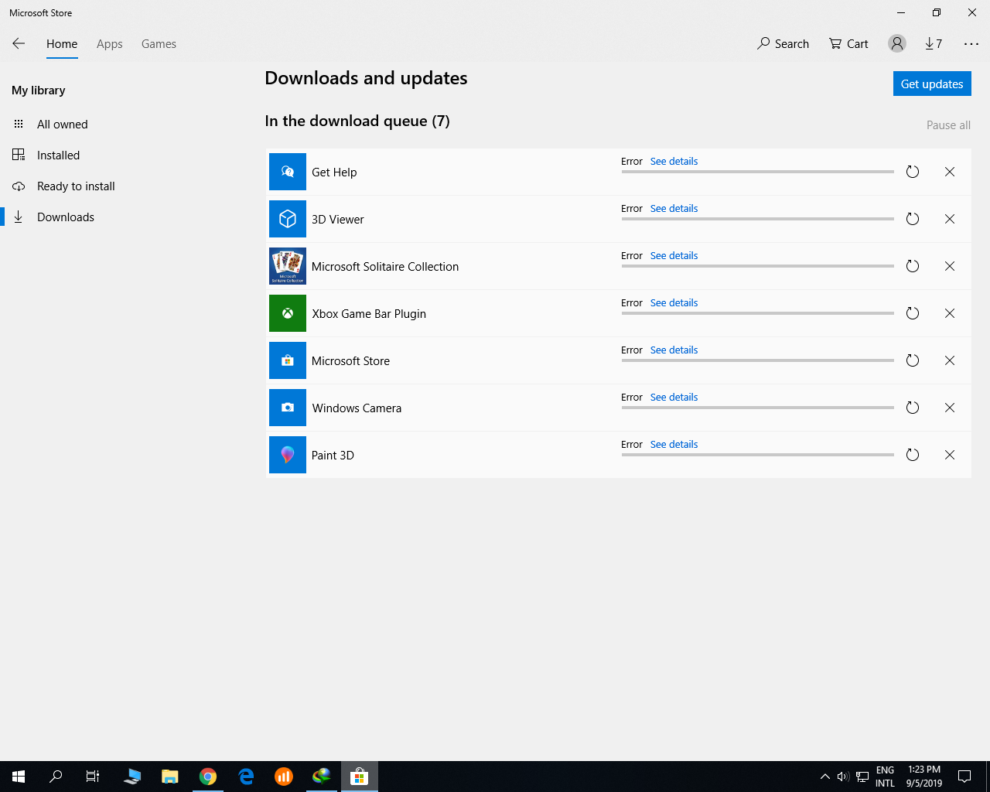Click the Windows Camera progress bar
990x792 pixels.
tap(758, 408)
